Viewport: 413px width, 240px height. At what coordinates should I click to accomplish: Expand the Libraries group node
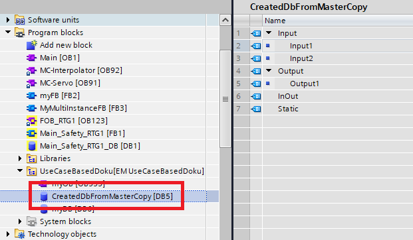(20, 158)
